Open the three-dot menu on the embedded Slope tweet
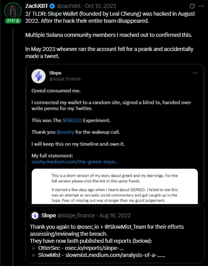The width and height of the screenshot is (208, 266). (195, 73)
